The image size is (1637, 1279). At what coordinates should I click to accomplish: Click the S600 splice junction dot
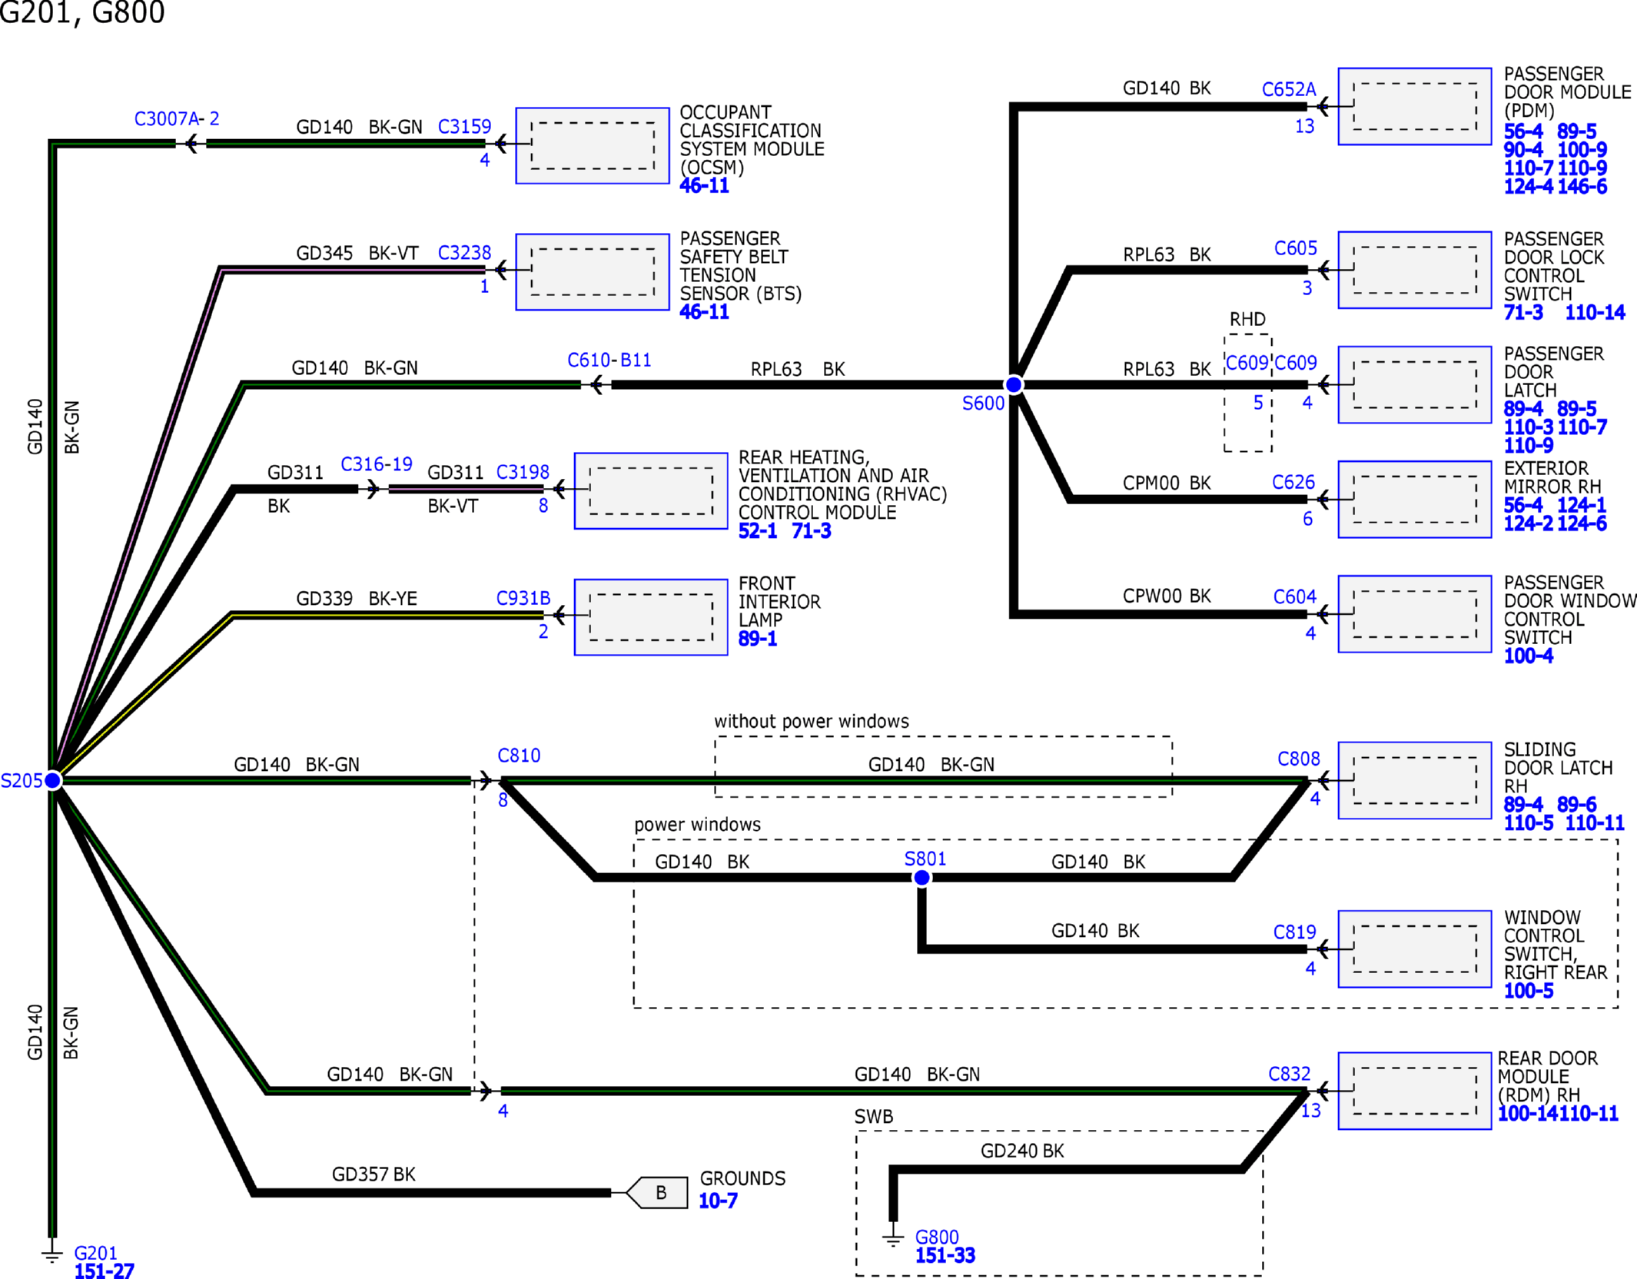point(1014,384)
